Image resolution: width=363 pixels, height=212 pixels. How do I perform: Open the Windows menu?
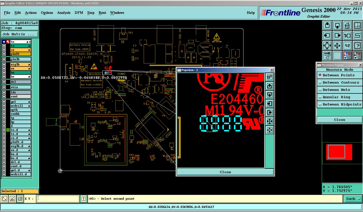tap(117, 13)
